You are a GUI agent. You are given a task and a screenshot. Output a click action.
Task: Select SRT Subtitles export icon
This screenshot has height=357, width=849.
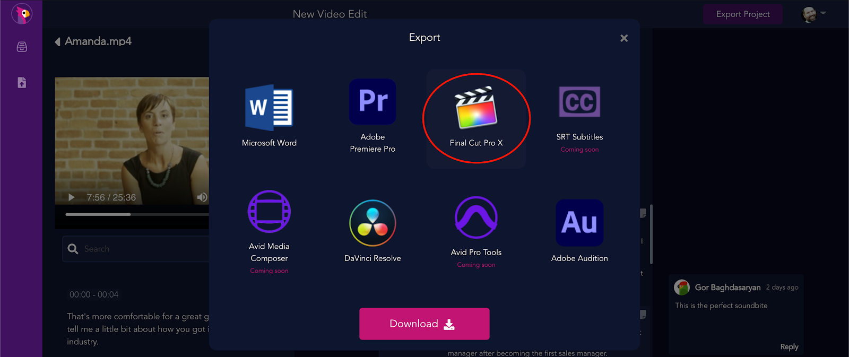click(579, 102)
